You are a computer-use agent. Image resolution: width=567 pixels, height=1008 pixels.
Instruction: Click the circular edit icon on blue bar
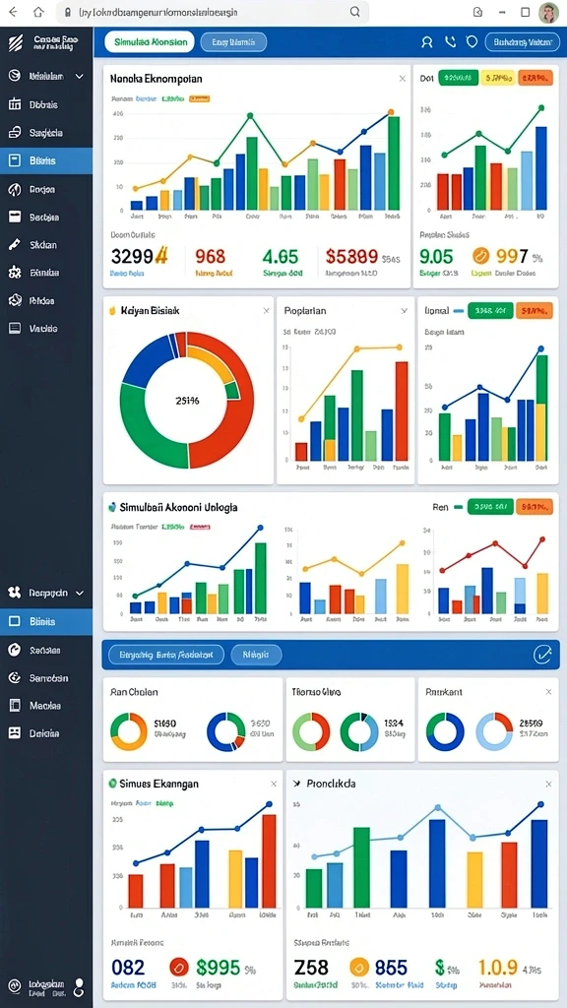coord(542,655)
